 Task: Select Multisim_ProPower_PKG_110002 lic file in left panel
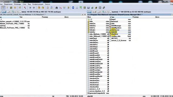tap(15, 23)
